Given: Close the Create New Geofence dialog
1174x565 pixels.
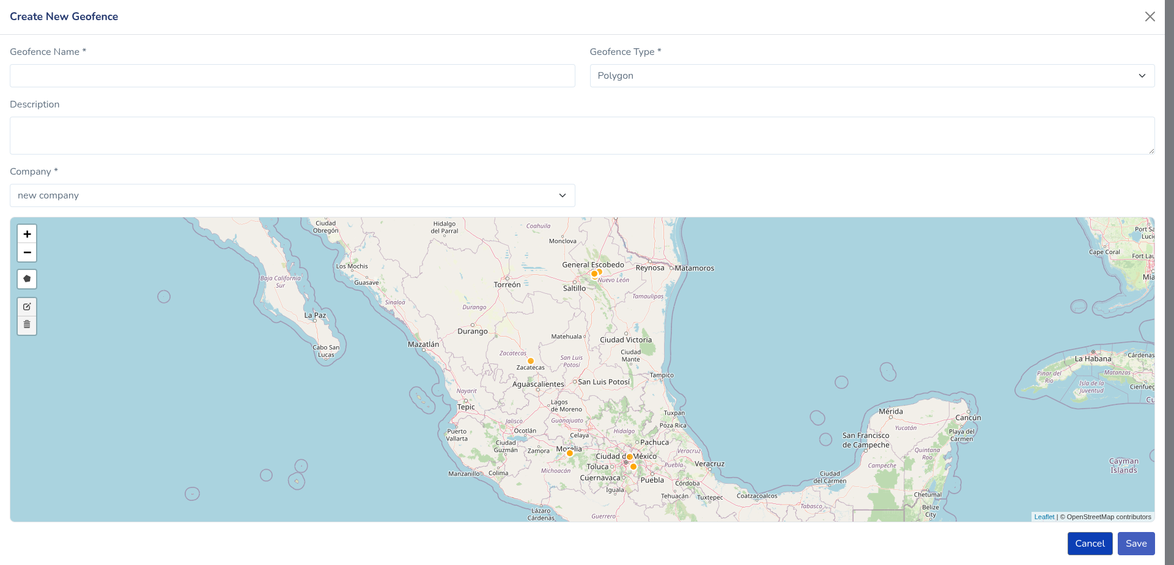Looking at the screenshot, I should [x=1150, y=16].
